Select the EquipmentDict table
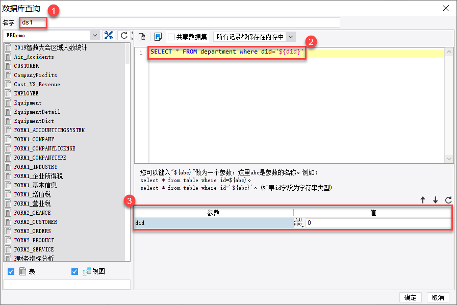The image size is (457, 305). [x=34, y=121]
